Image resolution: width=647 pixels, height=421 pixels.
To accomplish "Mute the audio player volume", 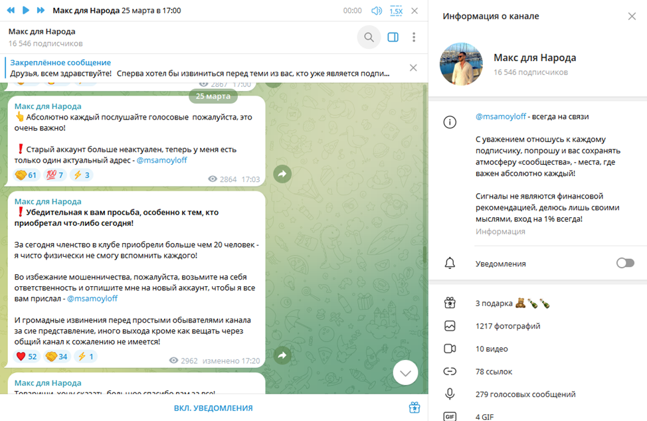I will pos(377,11).
